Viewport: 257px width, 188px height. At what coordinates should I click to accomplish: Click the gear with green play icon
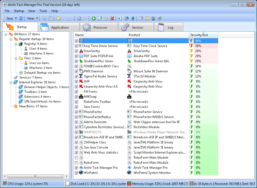(x=79, y=18)
